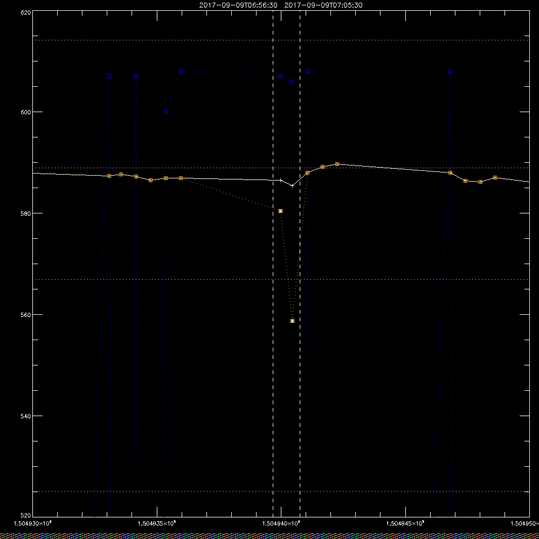This screenshot has width=539, height=539.
Task: Pick the lower white plus marker between the dashed lines
Action: [x=293, y=185]
